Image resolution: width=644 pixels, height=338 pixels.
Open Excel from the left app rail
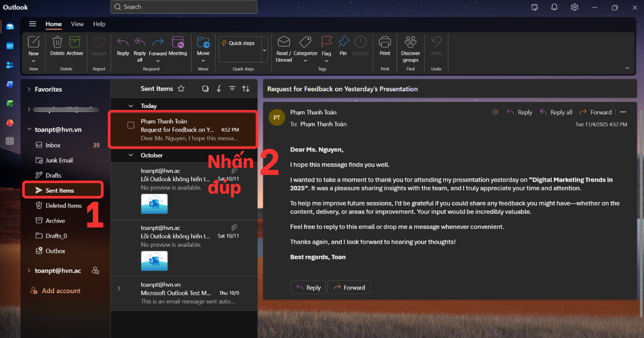pyautogui.click(x=10, y=102)
